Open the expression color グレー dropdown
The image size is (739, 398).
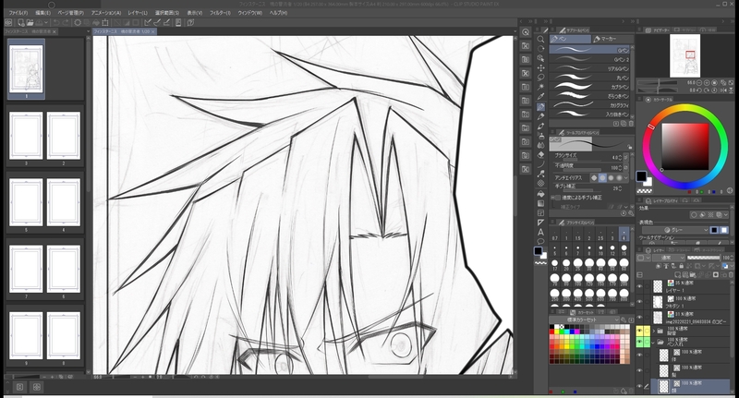pyautogui.click(x=675, y=230)
